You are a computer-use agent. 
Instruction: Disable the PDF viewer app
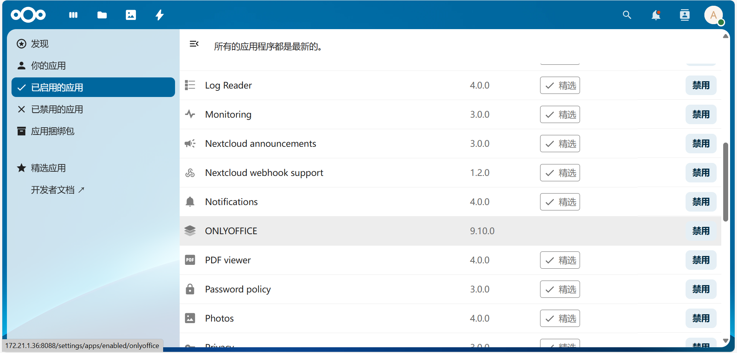pyautogui.click(x=701, y=260)
